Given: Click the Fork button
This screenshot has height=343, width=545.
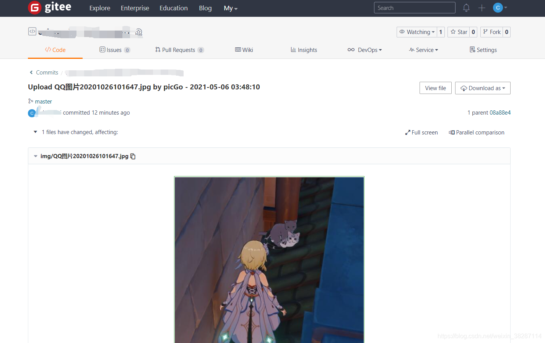Looking at the screenshot, I should tap(491, 32).
